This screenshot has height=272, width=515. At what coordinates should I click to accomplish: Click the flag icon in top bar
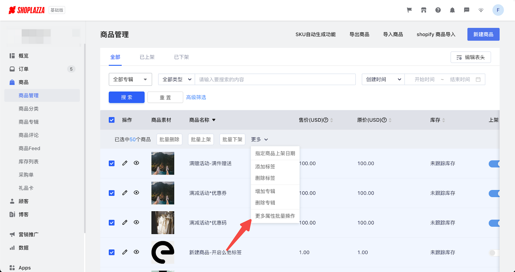pyautogui.click(x=409, y=10)
